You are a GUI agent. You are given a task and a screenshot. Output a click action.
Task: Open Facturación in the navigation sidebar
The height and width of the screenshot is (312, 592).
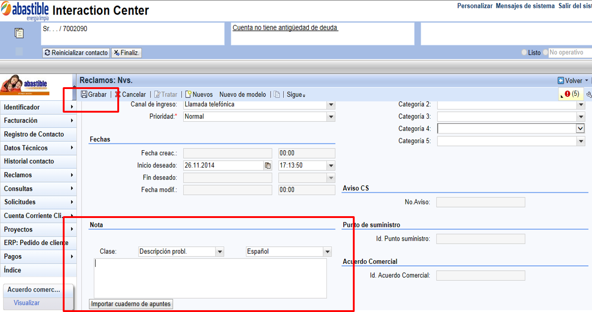tap(38, 120)
